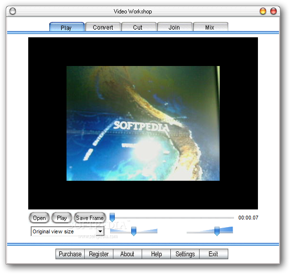This screenshot has height=274, width=290.
Task: Click the Video Workshop title text
Action: pyautogui.click(x=133, y=11)
